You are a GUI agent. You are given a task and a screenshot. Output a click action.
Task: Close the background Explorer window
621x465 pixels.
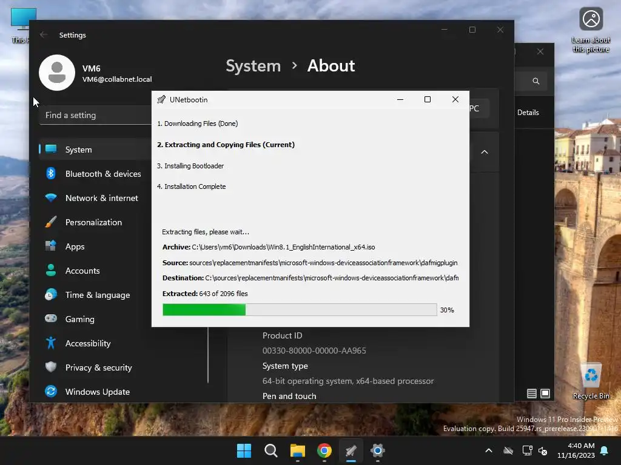(x=540, y=51)
